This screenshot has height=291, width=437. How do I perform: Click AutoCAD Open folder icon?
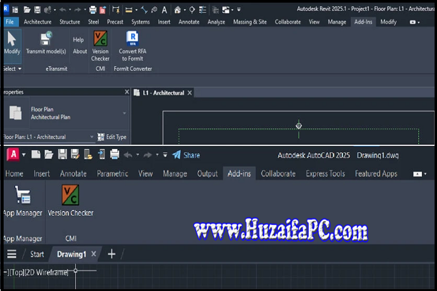point(49,154)
